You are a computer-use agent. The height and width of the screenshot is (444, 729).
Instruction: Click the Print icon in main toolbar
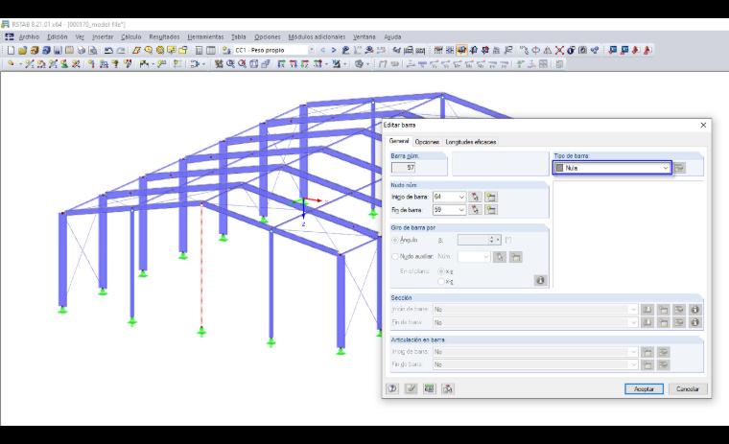click(82, 50)
